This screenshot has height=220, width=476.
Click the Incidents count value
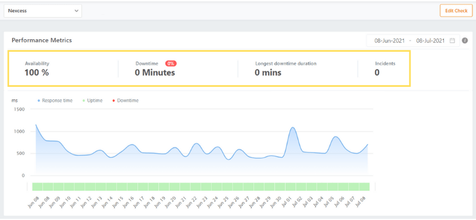point(377,73)
